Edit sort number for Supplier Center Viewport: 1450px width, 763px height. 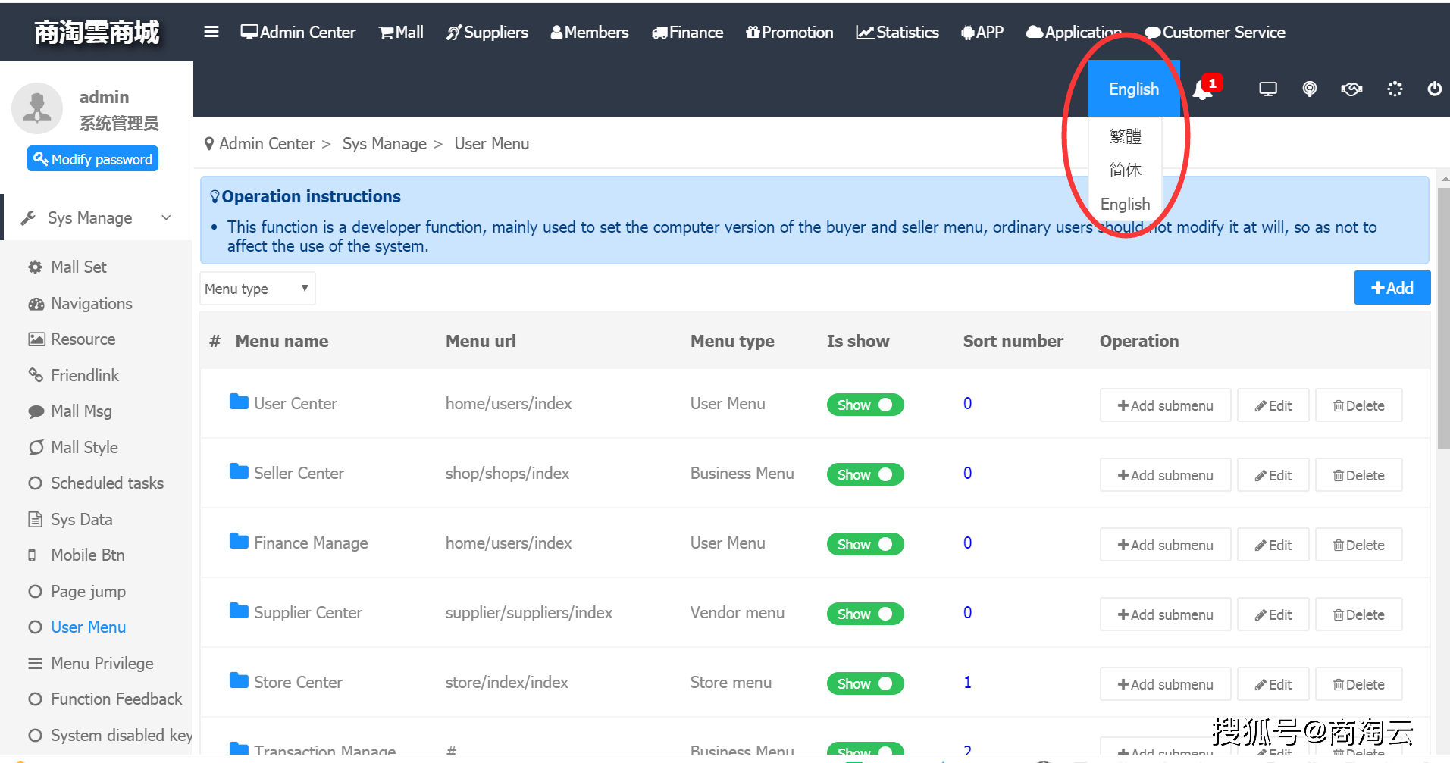tap(967, 612)
